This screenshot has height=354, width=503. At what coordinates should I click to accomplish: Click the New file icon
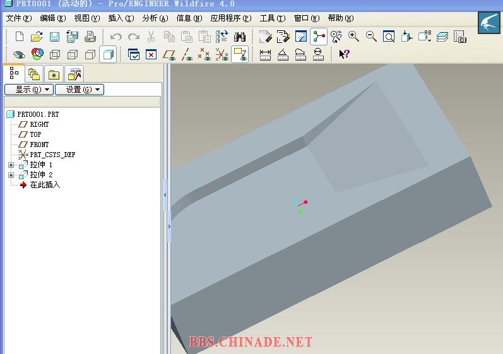(20, 37)
